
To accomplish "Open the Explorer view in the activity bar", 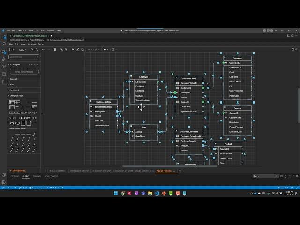I will click(4, 37).
